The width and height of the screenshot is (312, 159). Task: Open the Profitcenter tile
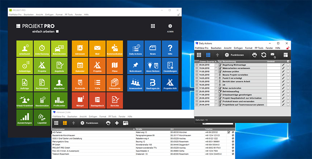[59, 100]
